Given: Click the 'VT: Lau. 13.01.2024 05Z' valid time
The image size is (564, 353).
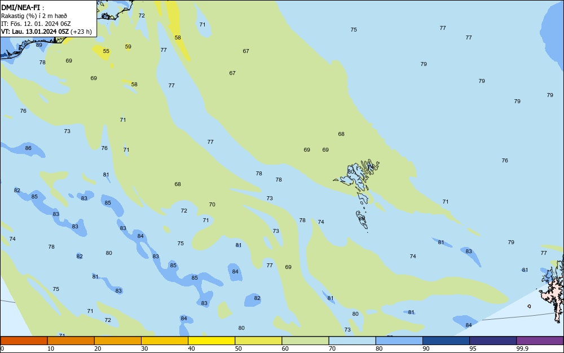Looking at the screenshot, I should pyautogui.click(x=35, y=32).
